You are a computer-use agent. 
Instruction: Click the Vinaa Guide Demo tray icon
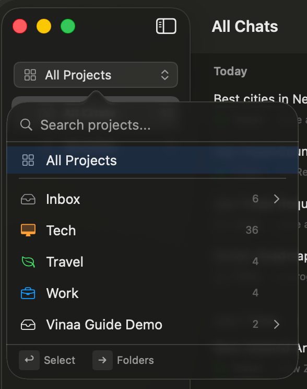click(x=28, y=325)
